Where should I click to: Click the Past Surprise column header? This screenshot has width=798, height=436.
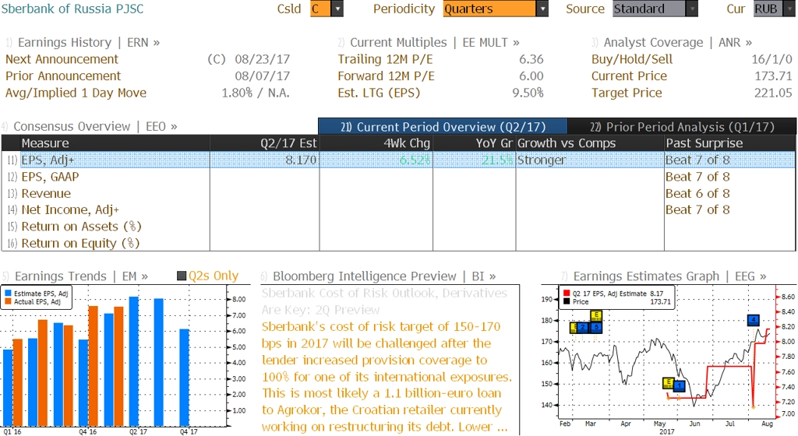tap(730, 142)
